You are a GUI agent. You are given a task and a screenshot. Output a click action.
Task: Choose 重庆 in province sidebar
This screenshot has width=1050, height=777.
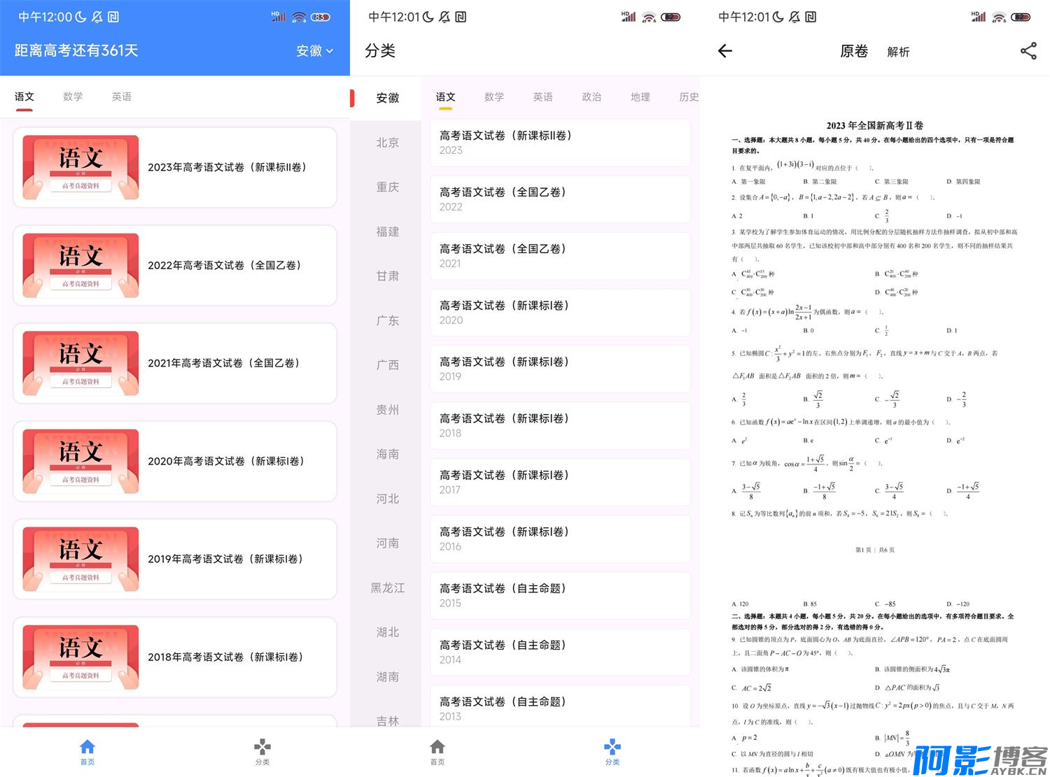pyautogui.click(x=387, y=187)
